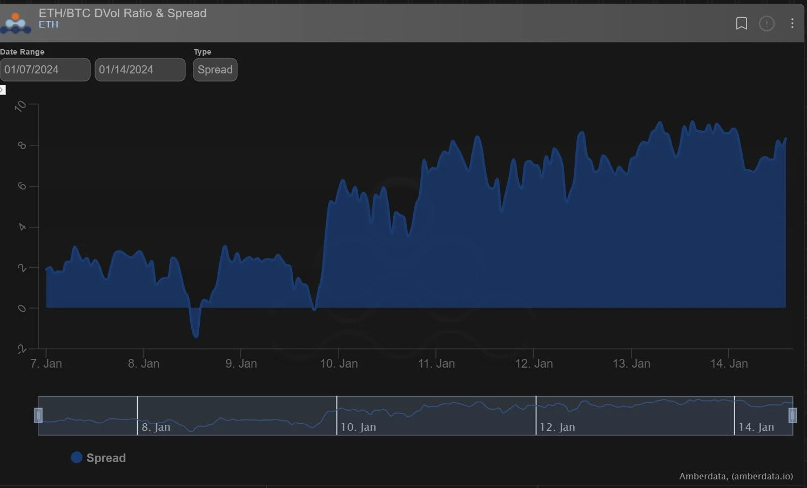The width and height of the screenshot is (807, 488).
Task: Click the 10. Jan navigator marker
Action: [x=358, y=427]
